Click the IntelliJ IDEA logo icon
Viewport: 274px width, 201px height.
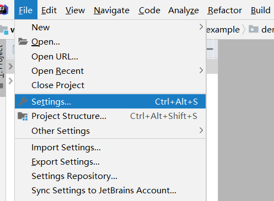[4, 9]
